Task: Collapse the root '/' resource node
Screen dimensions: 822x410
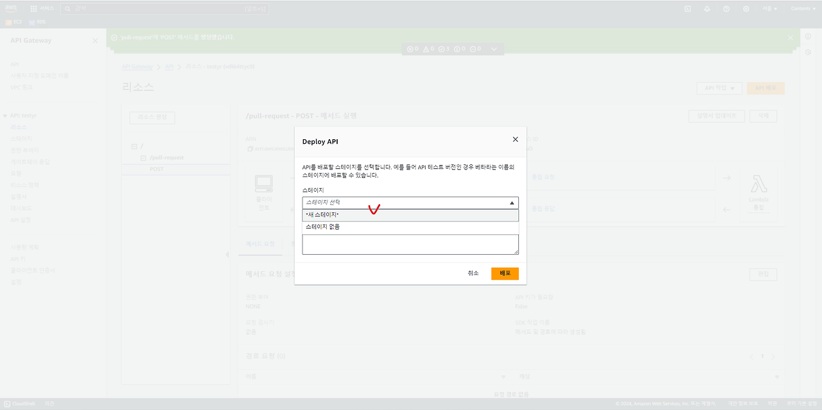Action: (x=134, y=146)
